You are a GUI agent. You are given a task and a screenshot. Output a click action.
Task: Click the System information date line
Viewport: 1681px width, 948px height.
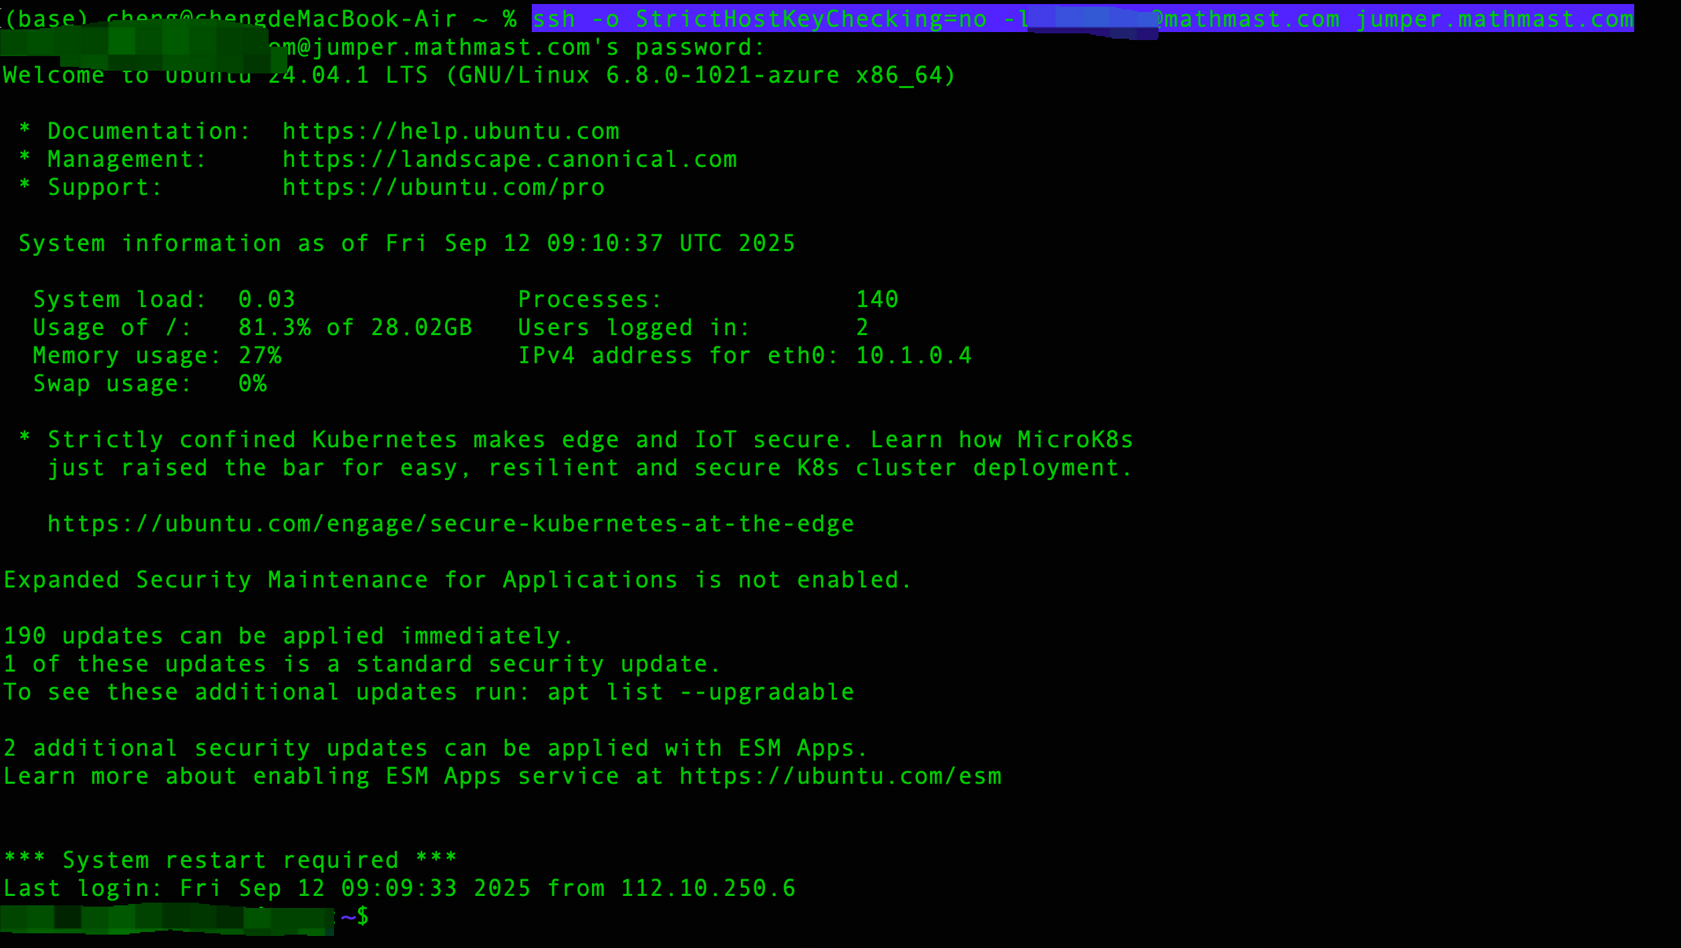407,244
